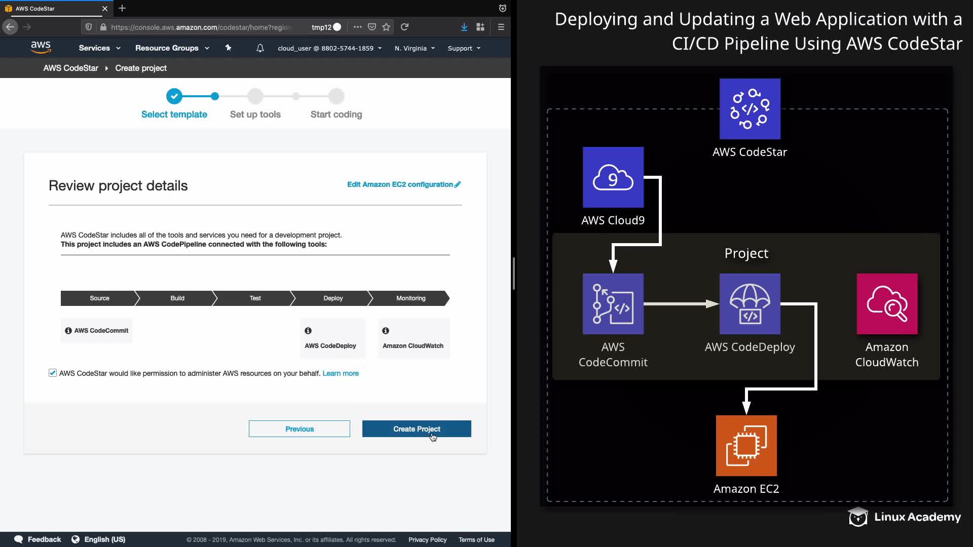This screenshot has width=973, height=547.
Task: Click the Create Project button
Action: click(417, 429)
